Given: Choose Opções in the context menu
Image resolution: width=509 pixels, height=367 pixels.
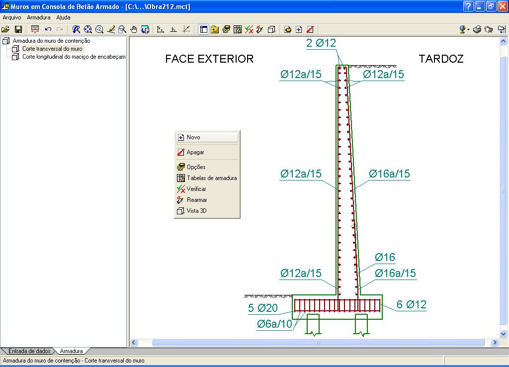Looking at the screenshot, I should click(x=207, y=167).
